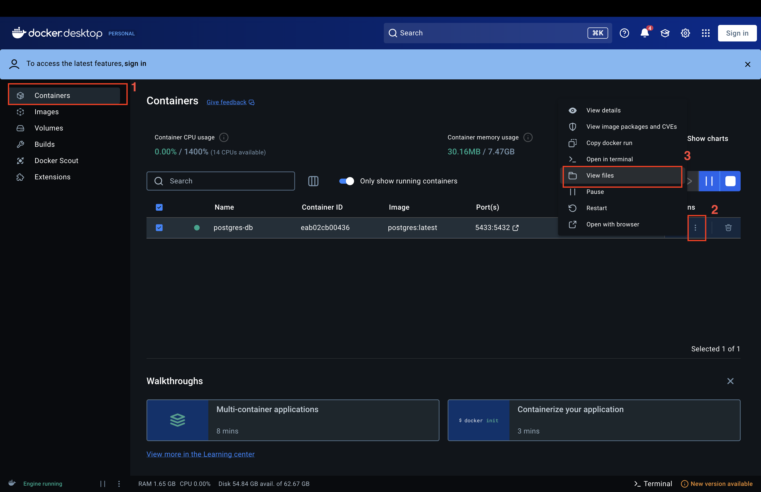The width and height of the screenshot is (761, 492).
Task: Delete postgres-db using the trash icon
Action: coord(728,227)
